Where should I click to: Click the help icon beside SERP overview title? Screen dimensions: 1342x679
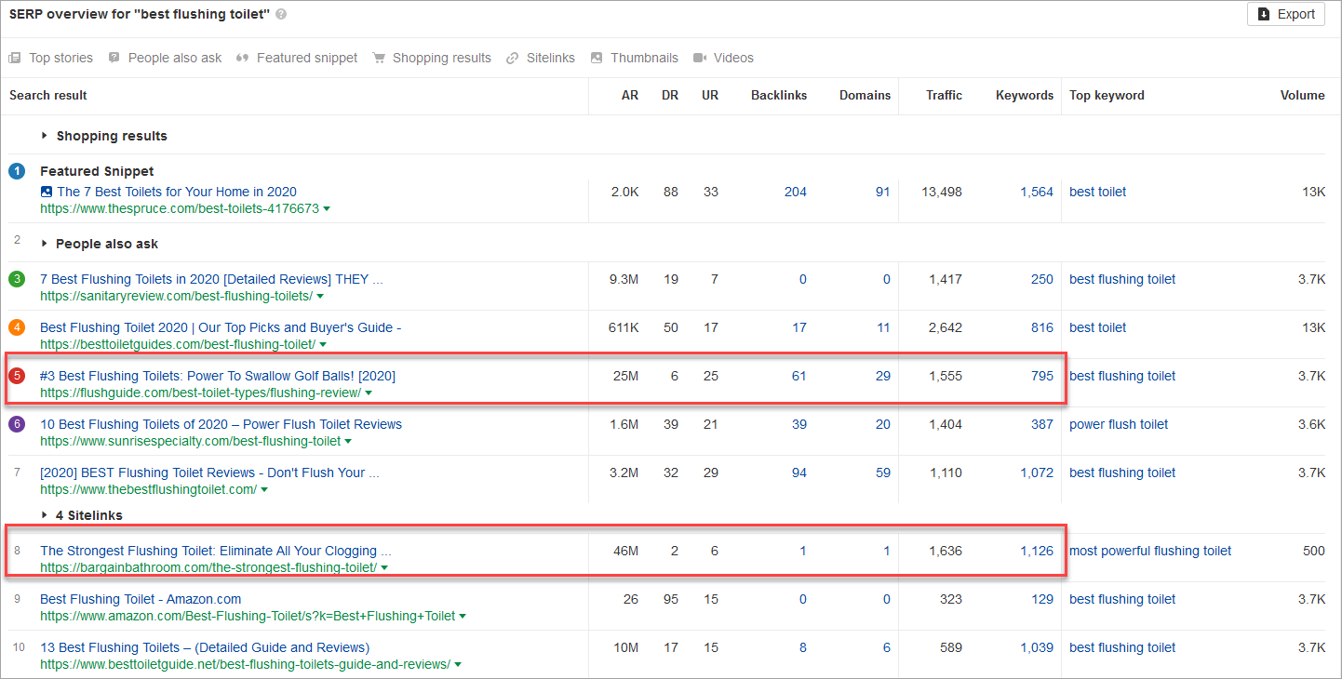pyautogui.click(x=281, y=15)
